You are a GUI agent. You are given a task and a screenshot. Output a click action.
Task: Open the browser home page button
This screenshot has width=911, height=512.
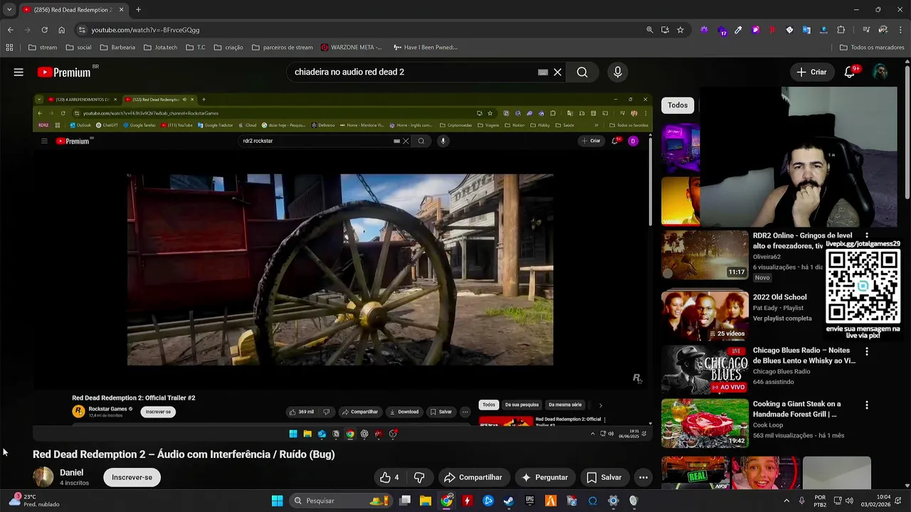tap(61, 30)
